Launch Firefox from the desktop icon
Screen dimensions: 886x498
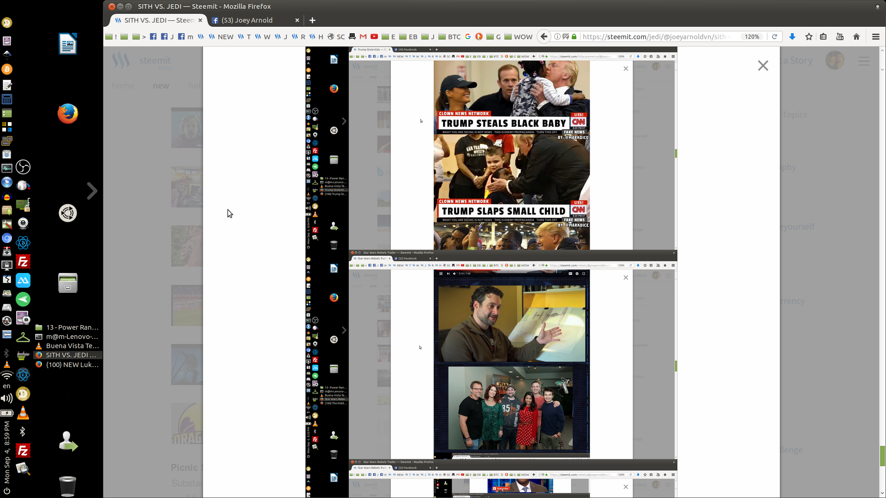(68, 113)
